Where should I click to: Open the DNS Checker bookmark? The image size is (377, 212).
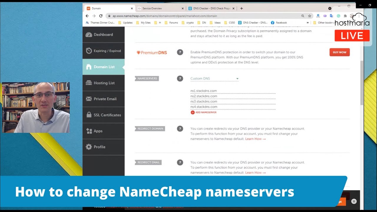click(253, 23)
